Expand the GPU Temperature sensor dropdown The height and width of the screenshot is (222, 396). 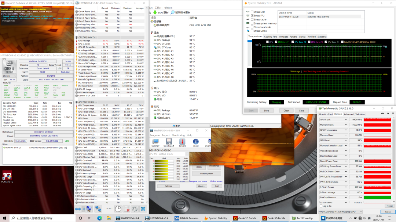click(x=346, y=130)
